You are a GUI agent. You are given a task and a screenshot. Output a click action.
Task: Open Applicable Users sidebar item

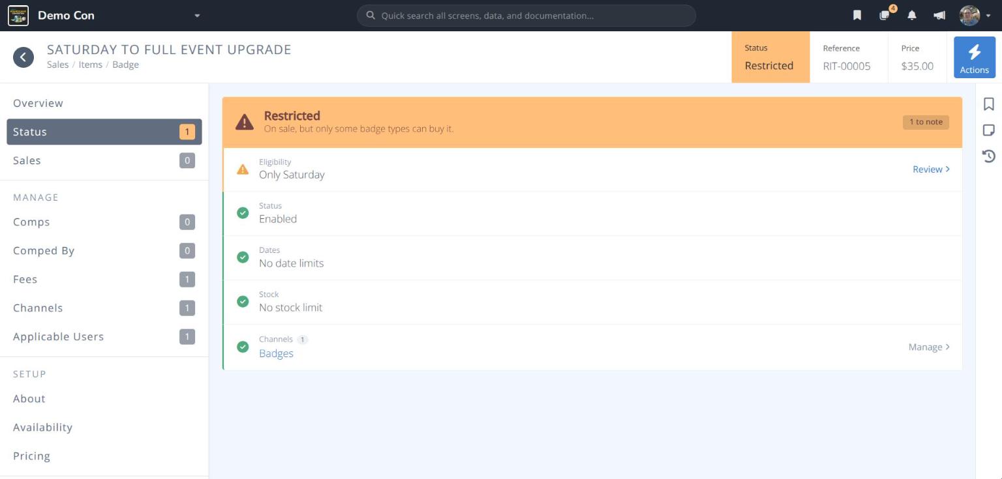(x=104, y=337)
